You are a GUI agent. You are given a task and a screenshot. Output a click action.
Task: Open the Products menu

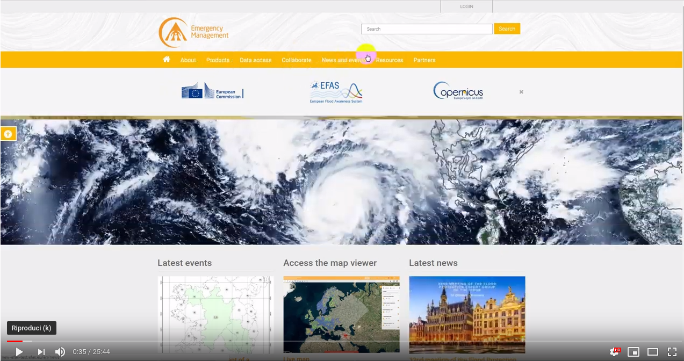tap(218, 60)
